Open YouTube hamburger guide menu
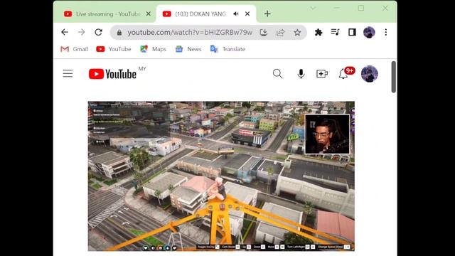Viewport: 455px width, 256px height. [x=68, y=74]
